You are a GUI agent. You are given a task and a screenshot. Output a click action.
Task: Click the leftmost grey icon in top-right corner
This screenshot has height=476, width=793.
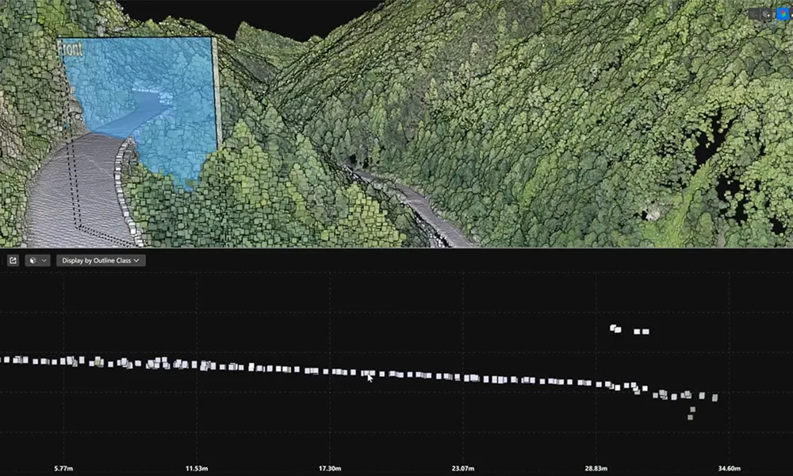pos(754,13)
